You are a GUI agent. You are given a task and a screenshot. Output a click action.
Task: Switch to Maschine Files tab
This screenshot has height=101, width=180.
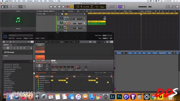[x=15, y=45]
